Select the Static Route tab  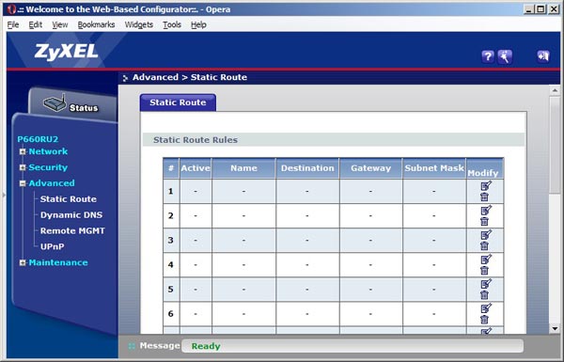(178, 102)
